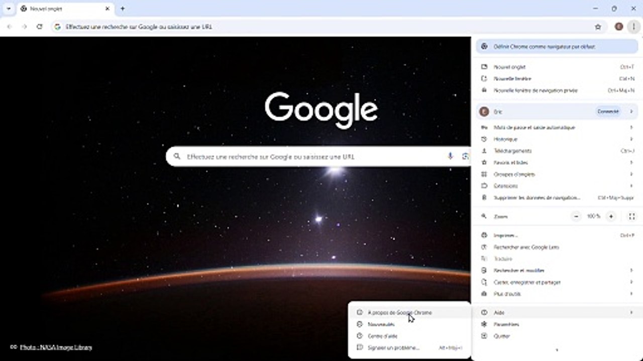643x361 pixels.
Task: Expand Groupes d'onglets submenu
Action: coord(557,174)
